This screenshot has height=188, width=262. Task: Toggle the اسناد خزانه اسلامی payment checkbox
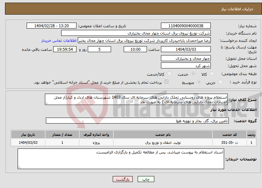(x=167, y=82)
